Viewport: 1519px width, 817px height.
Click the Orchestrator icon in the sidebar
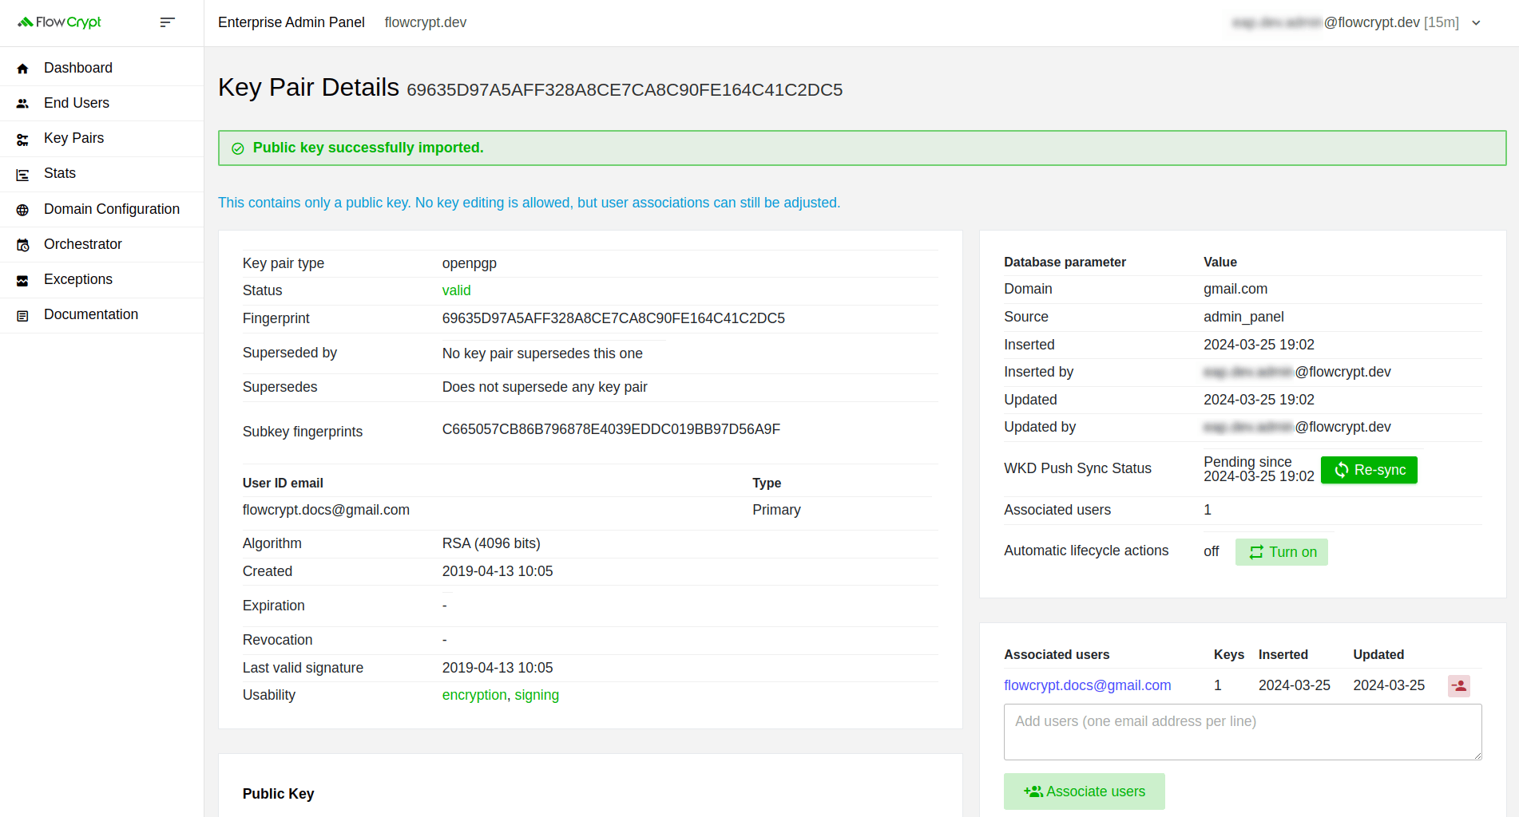point(22,245)
